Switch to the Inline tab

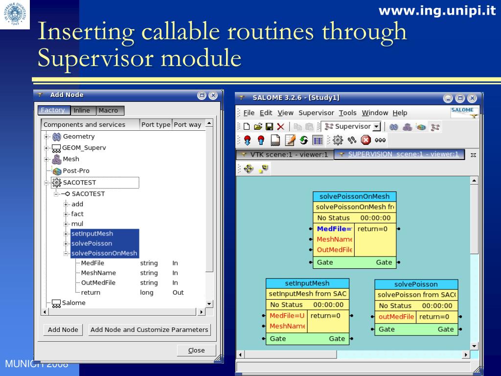tap(82, 110)
